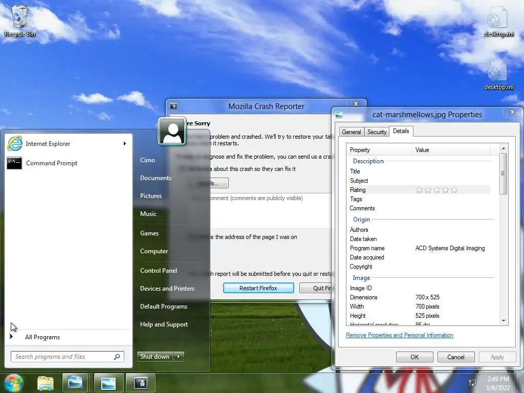Open Music from Start menu
Screen dimensions: 524x393
coord(148,213)
